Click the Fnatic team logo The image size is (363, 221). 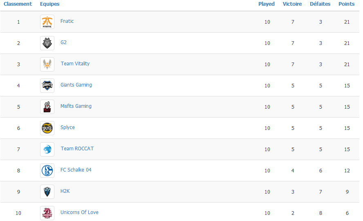click(x=47, y=22)
